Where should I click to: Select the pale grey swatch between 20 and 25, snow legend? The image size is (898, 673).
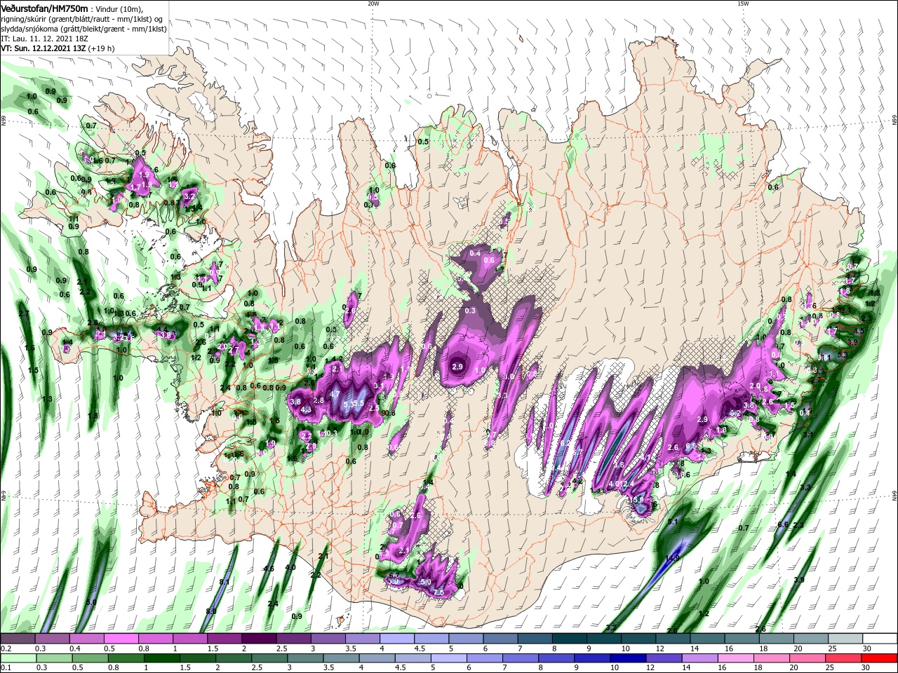point(811,639)
